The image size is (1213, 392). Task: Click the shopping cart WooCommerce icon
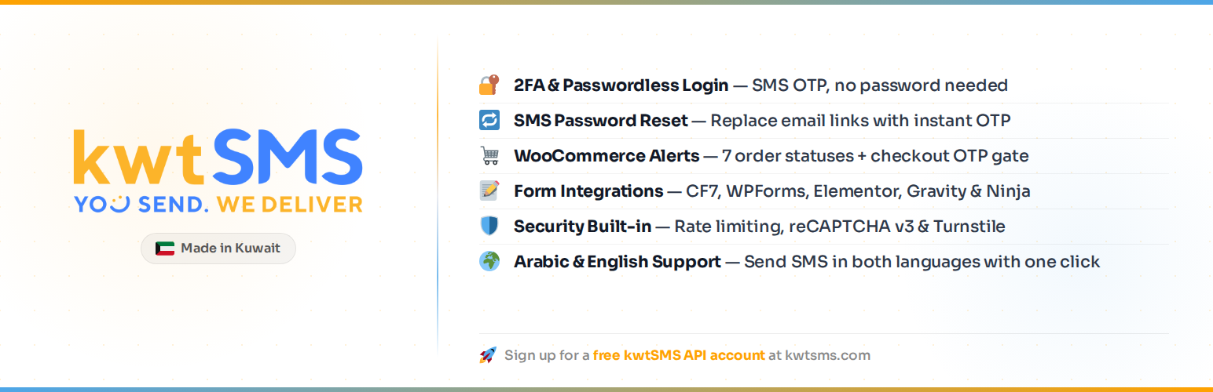(489, 156)
